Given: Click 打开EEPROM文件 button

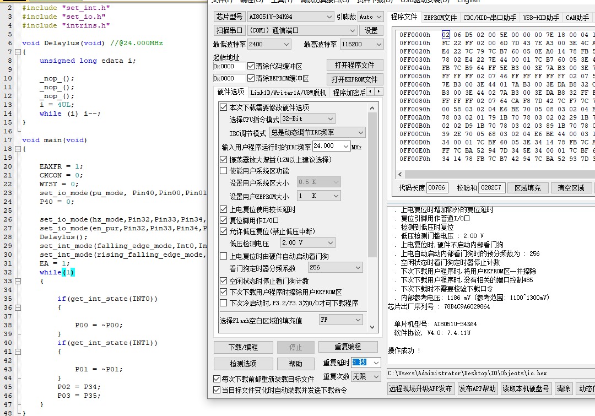Looking at the screenshot, I should click(x=354, y=79).
